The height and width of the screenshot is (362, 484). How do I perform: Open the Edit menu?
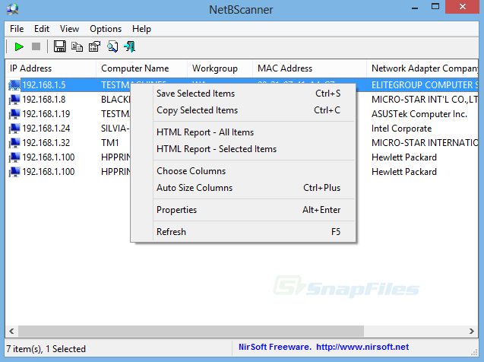point(42,29)
